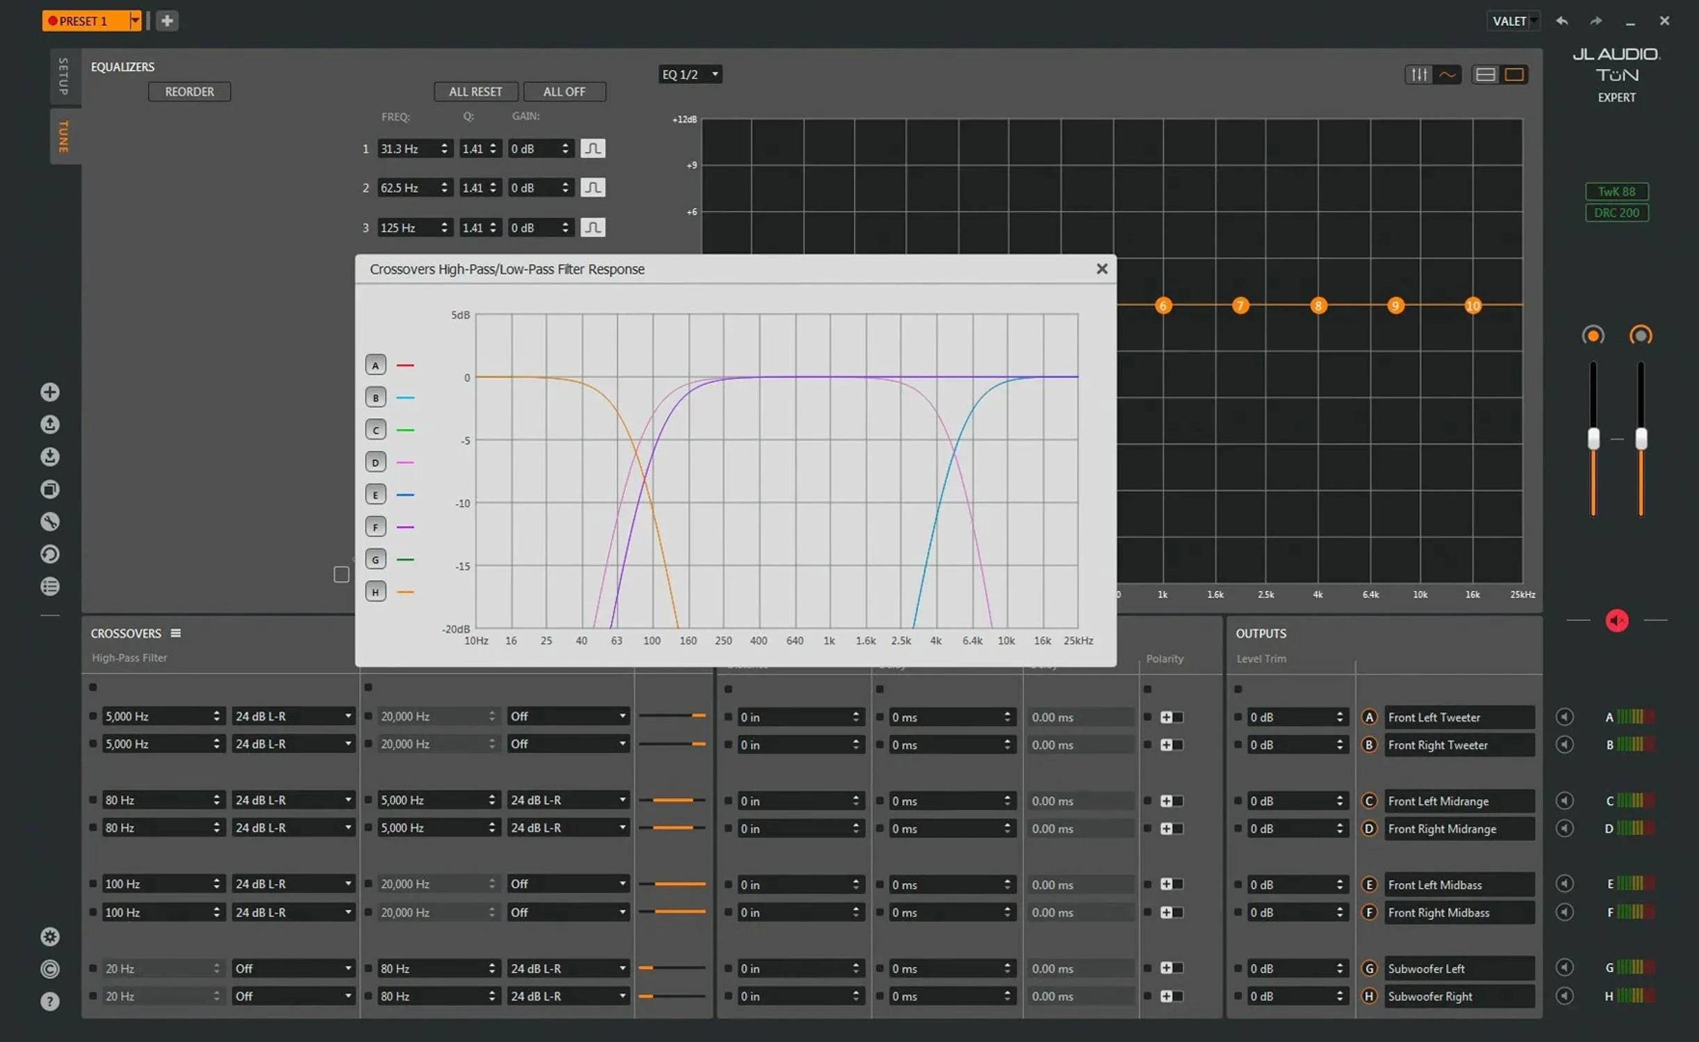Click the crossovers hamburger menu icon

[176, 633]
